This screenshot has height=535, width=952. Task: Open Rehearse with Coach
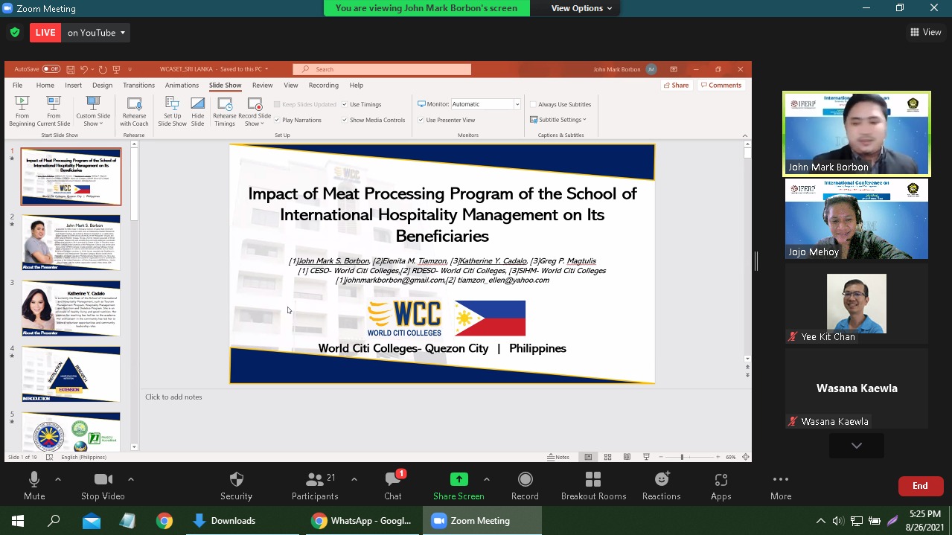click(x=134, y=111)
